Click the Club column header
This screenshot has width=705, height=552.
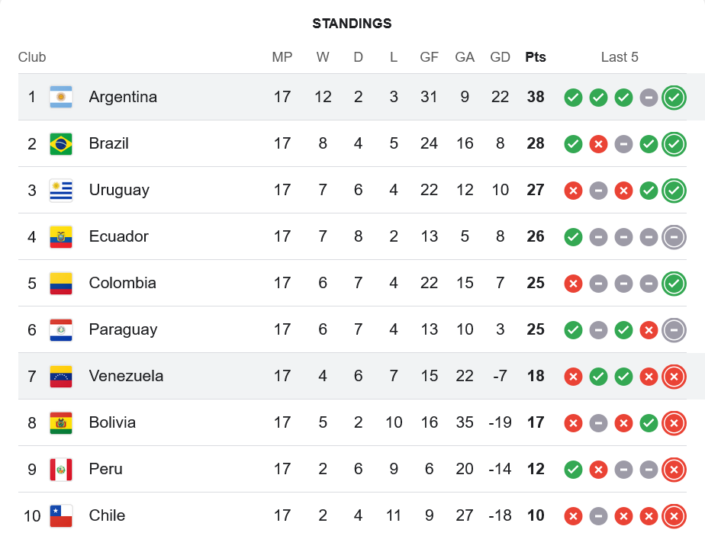coord(32,57)
